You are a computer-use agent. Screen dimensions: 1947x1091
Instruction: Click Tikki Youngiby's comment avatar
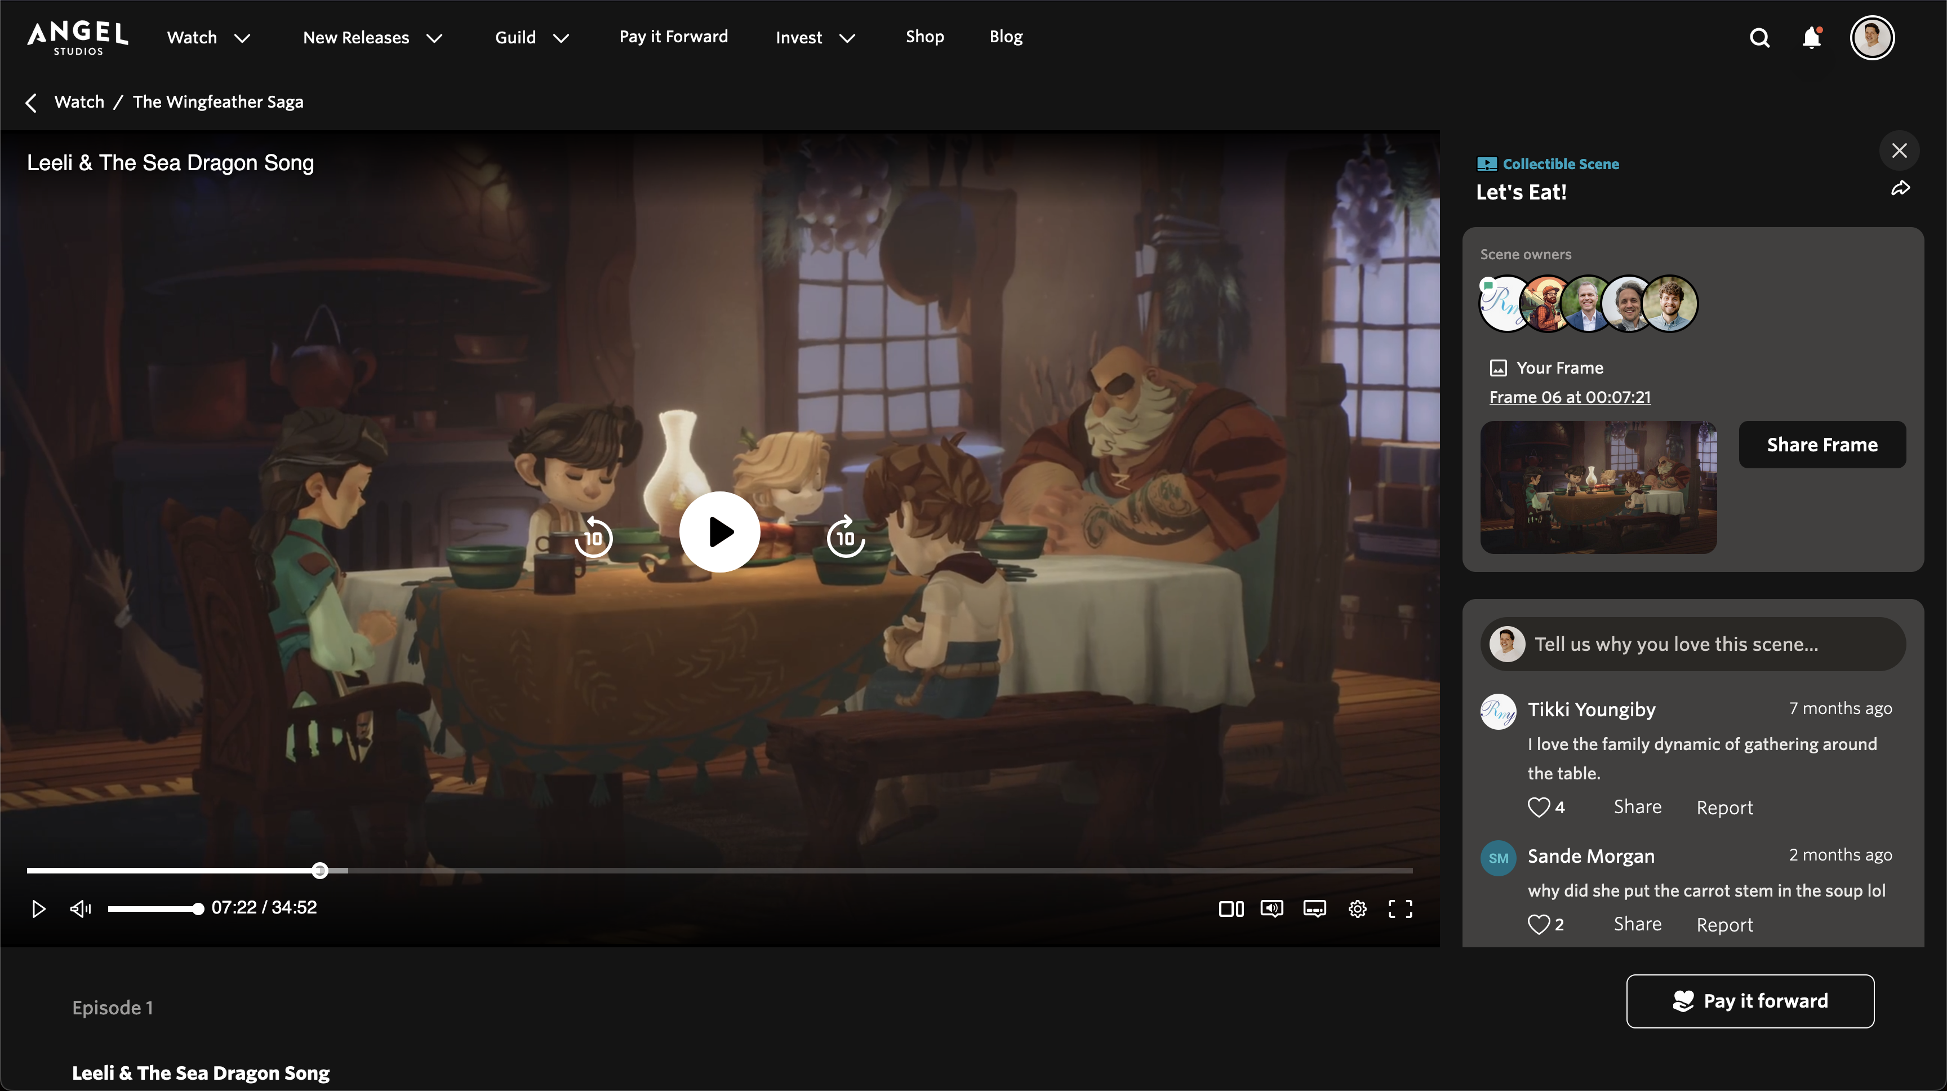(x=1498, y=711)
